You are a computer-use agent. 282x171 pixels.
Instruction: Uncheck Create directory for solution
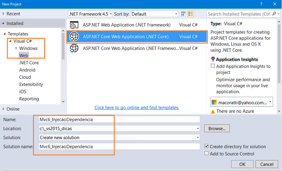206,146
